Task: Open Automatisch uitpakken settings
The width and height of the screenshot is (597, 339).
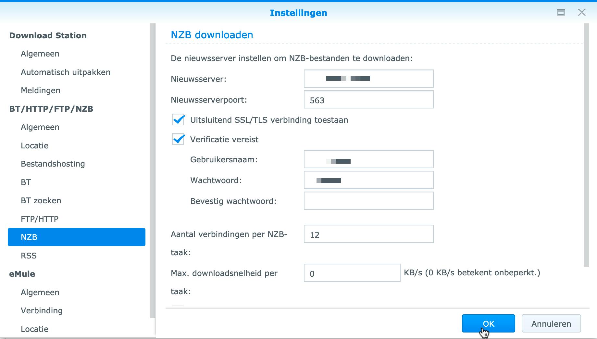Action: click(x=65, y=72)
